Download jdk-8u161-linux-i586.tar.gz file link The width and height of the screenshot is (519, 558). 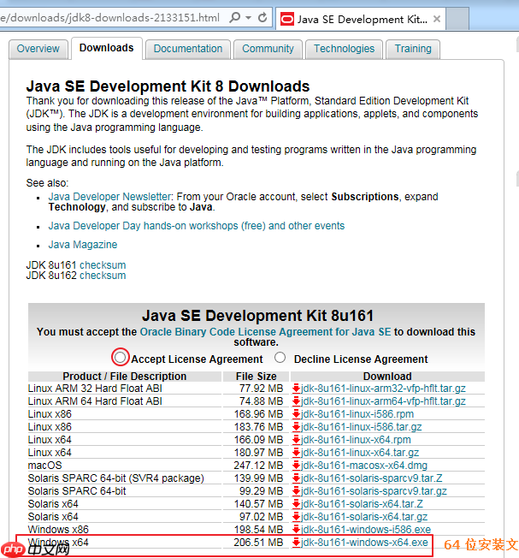pyautogui.click(x=361, y=427)
